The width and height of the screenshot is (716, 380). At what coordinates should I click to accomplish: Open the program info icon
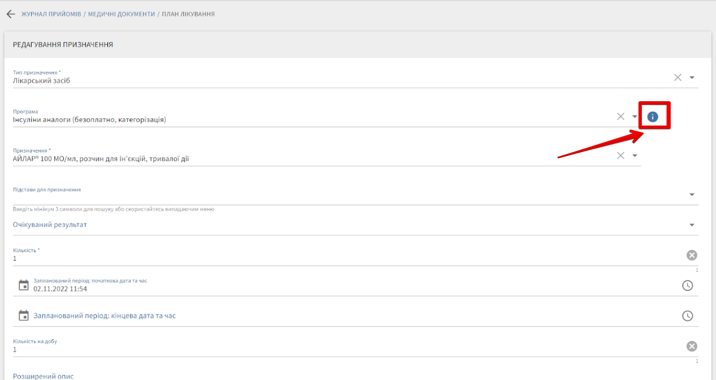click(653, 116)
